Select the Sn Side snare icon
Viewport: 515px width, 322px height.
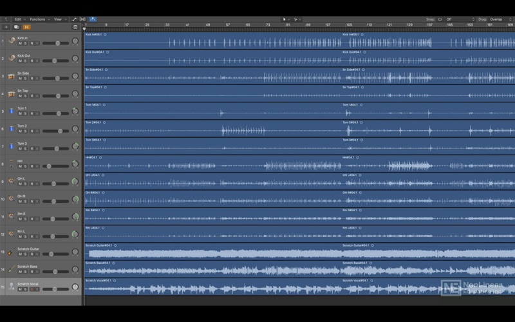12,76
